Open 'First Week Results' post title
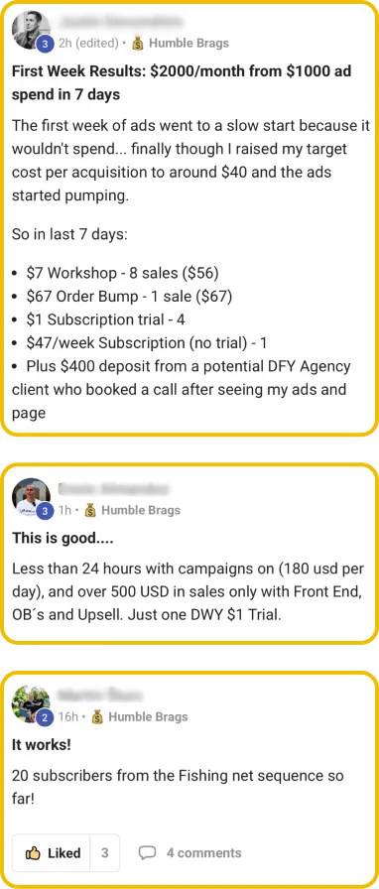 (182, 82)
